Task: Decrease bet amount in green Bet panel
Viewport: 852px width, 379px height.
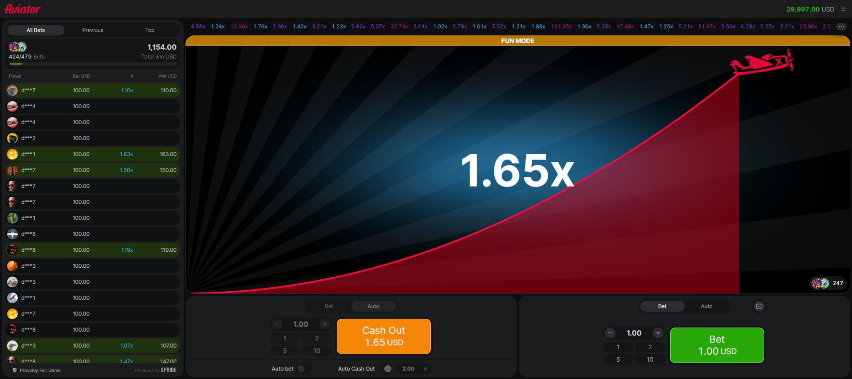Action: click(x=610, y=333)
